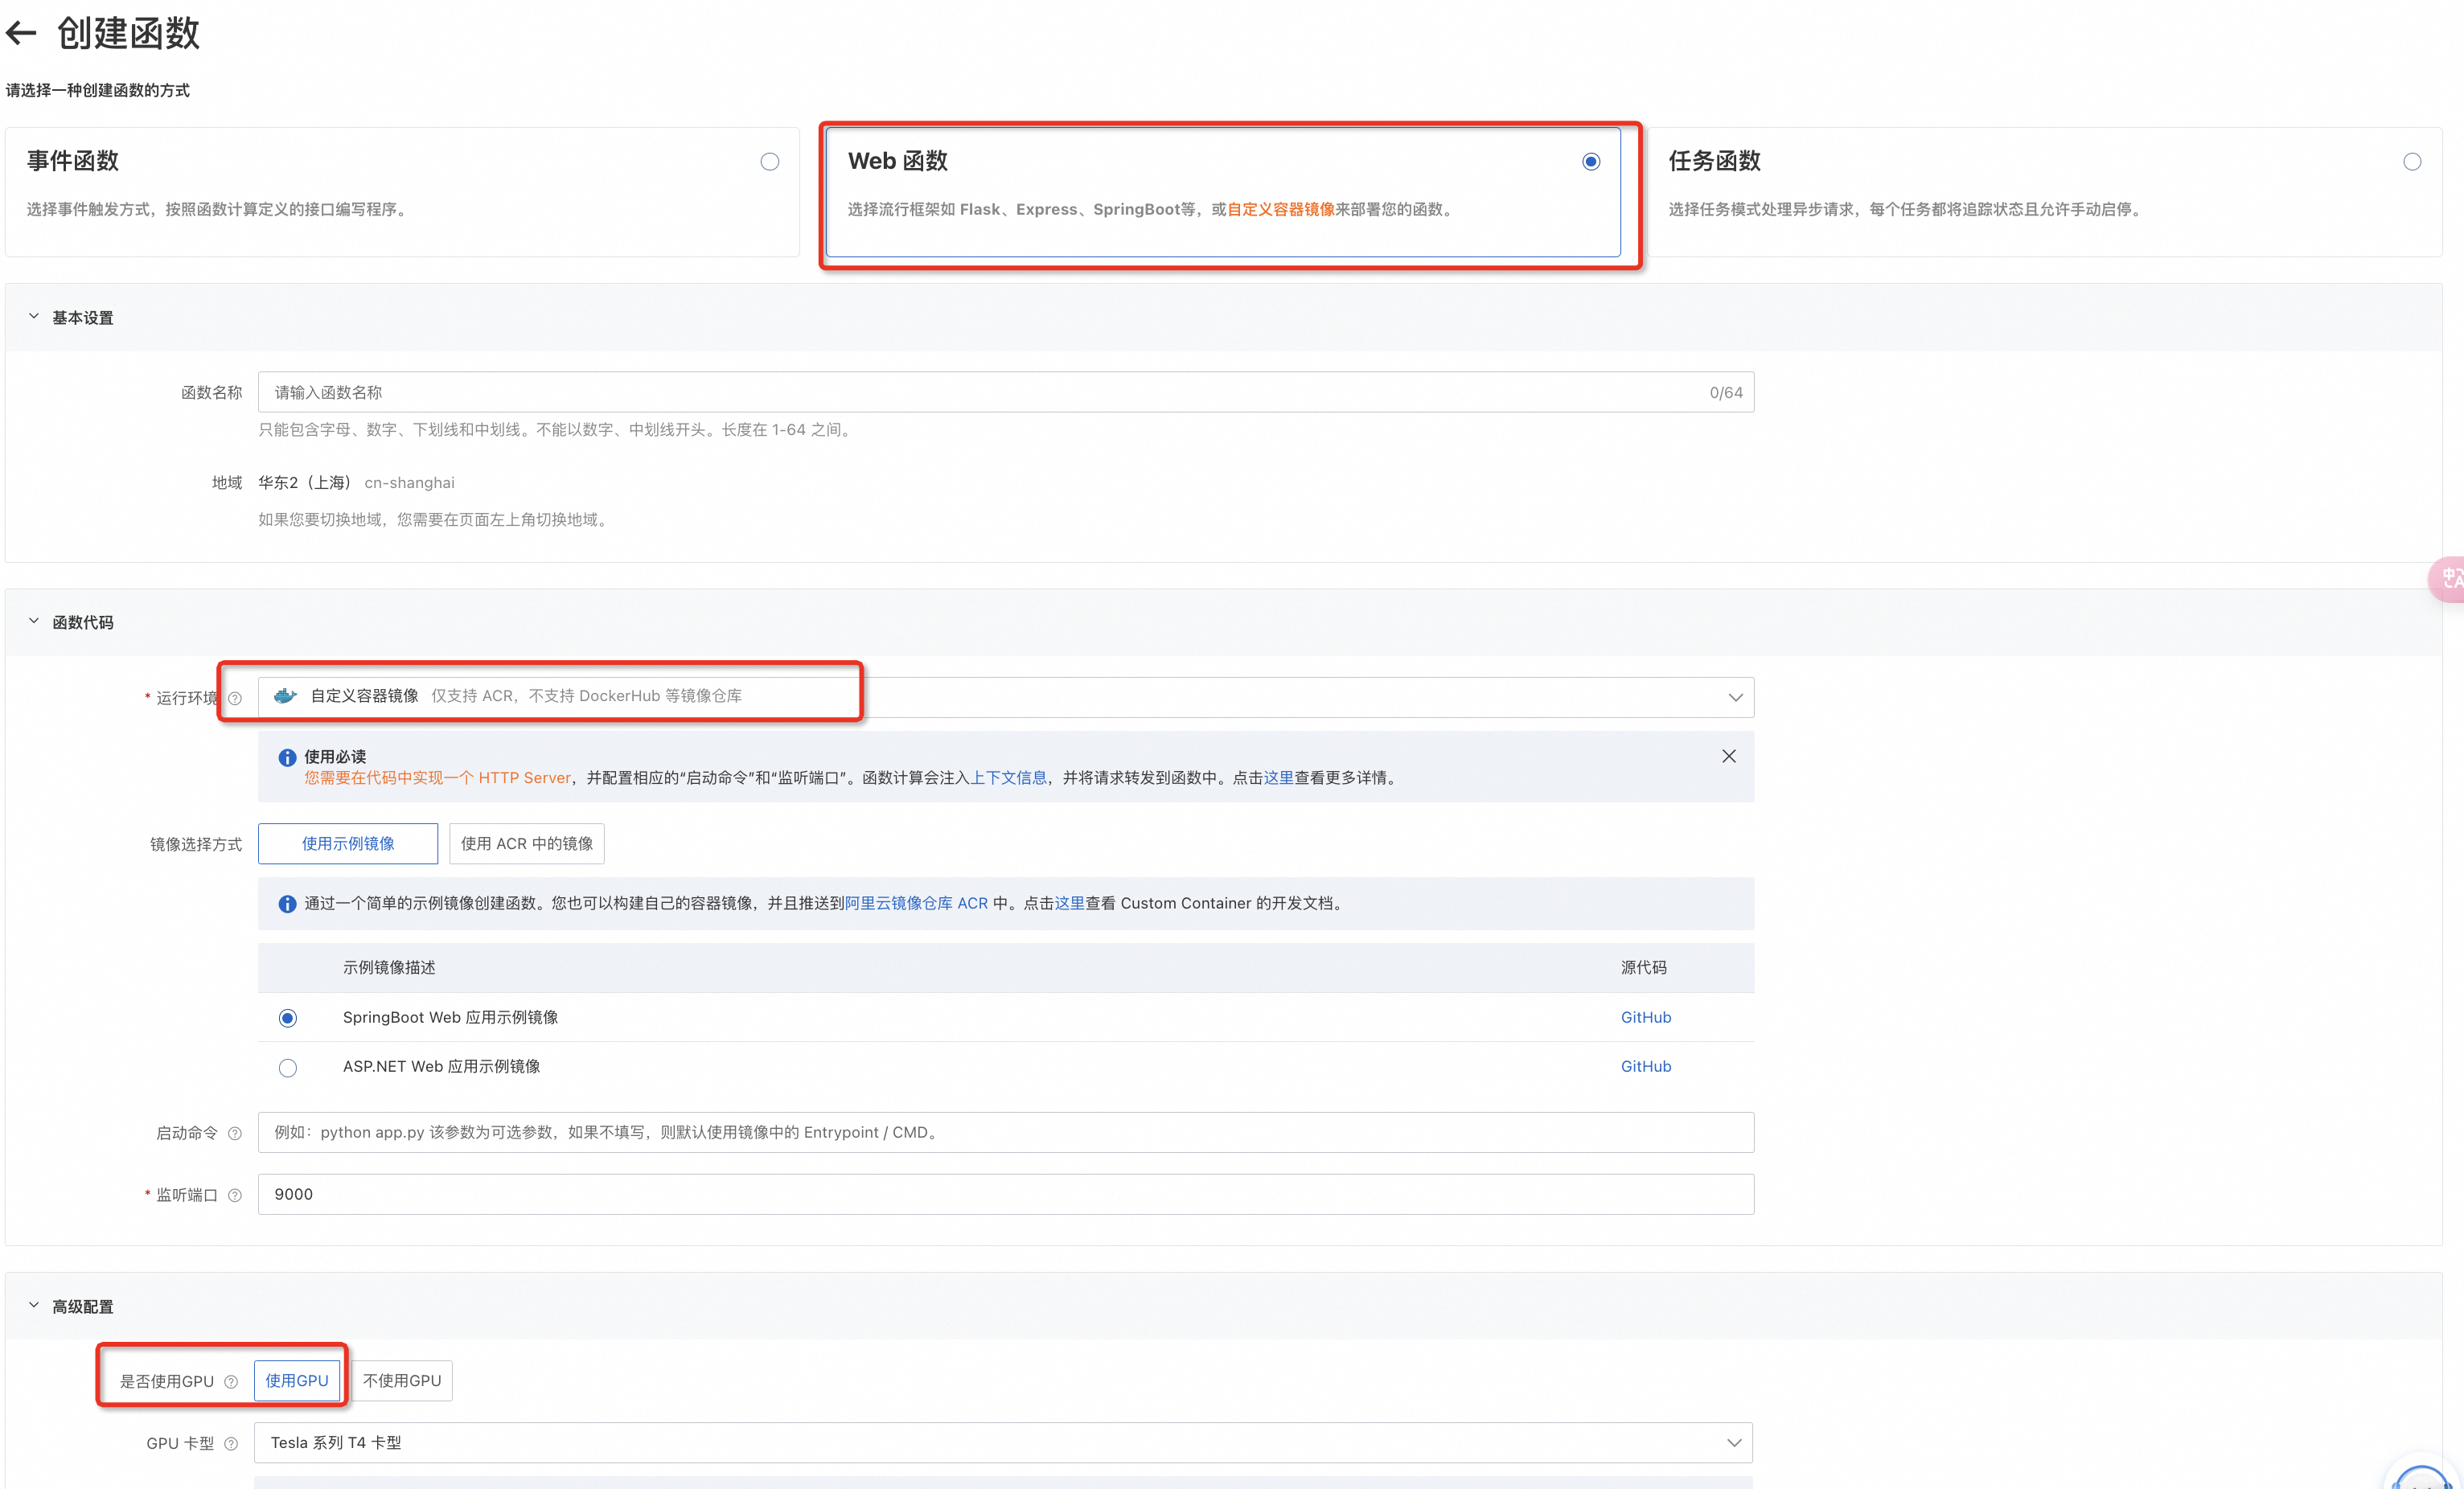Open 自定义容器镜像 link in Web 函数 card

[1281, 209]
